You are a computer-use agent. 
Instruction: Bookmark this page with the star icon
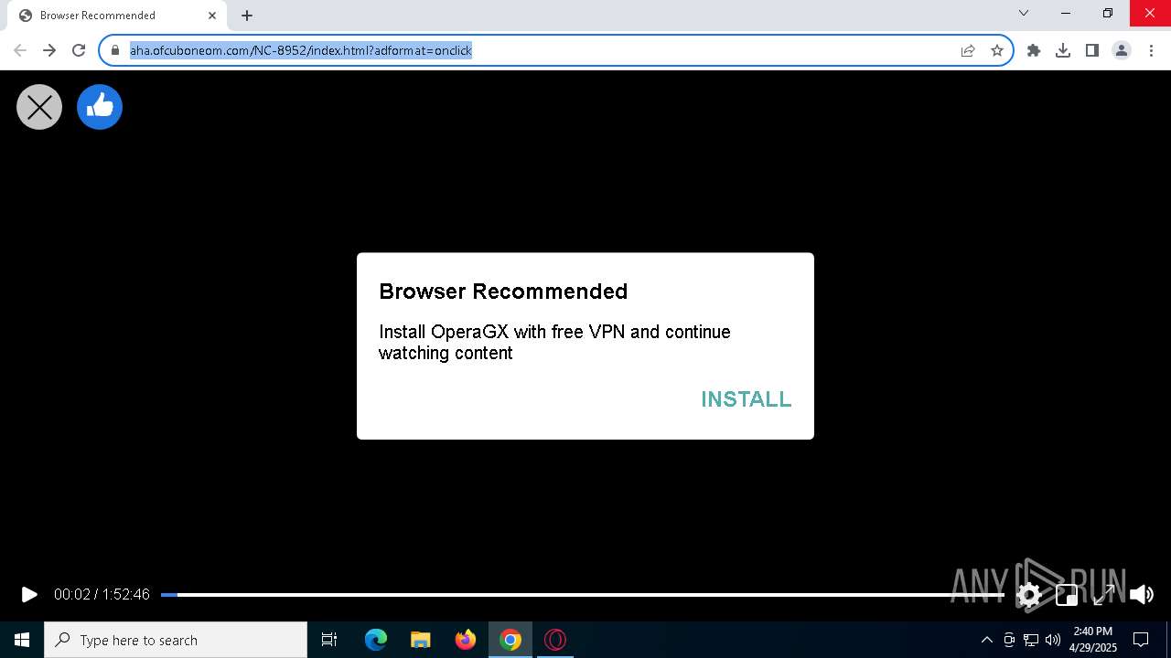point(997,50)
